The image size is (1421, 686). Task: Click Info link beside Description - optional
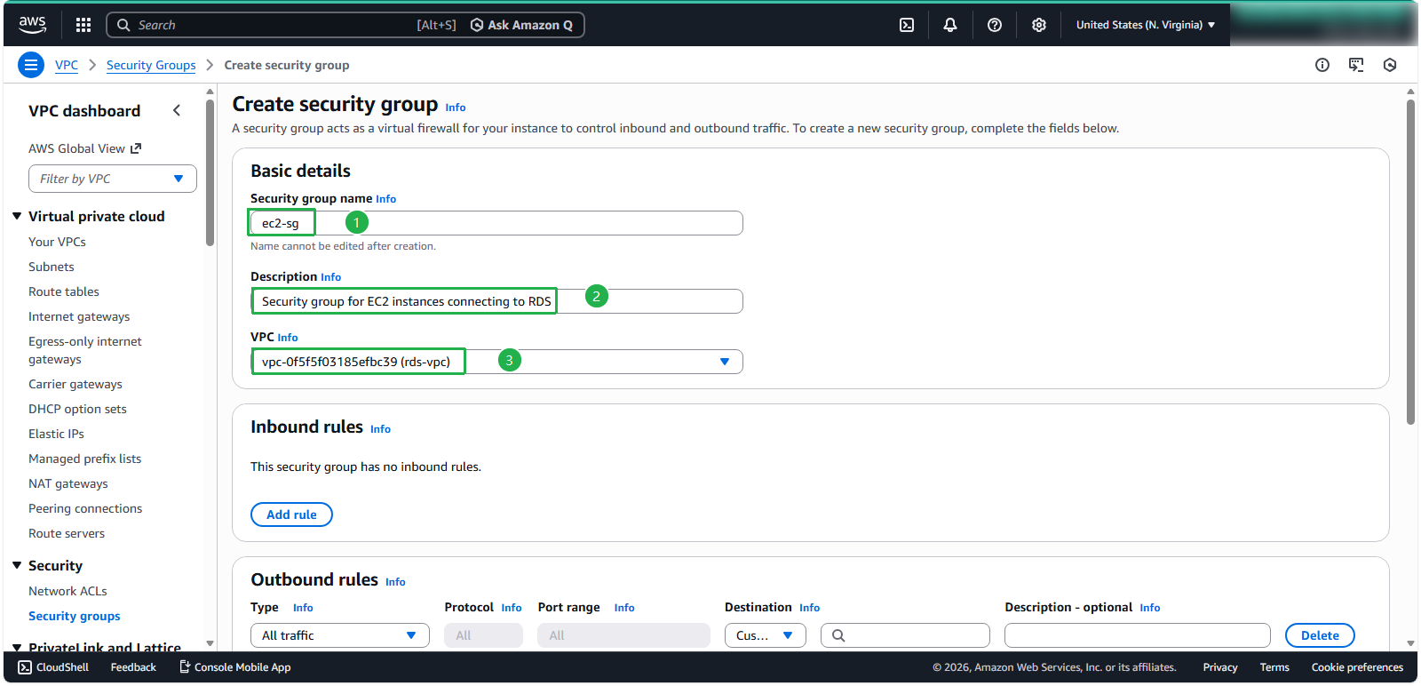click(x=1150, y=608)
